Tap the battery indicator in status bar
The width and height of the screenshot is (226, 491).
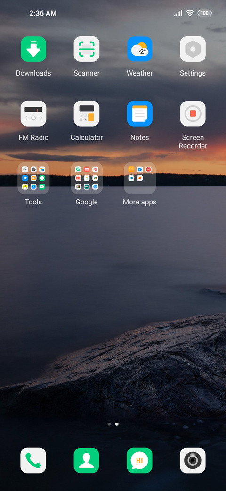(205, 13)
